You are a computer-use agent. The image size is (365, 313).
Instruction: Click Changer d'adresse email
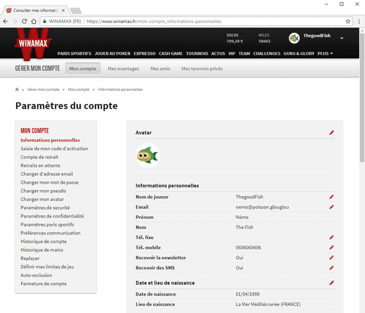coord(46,174)
